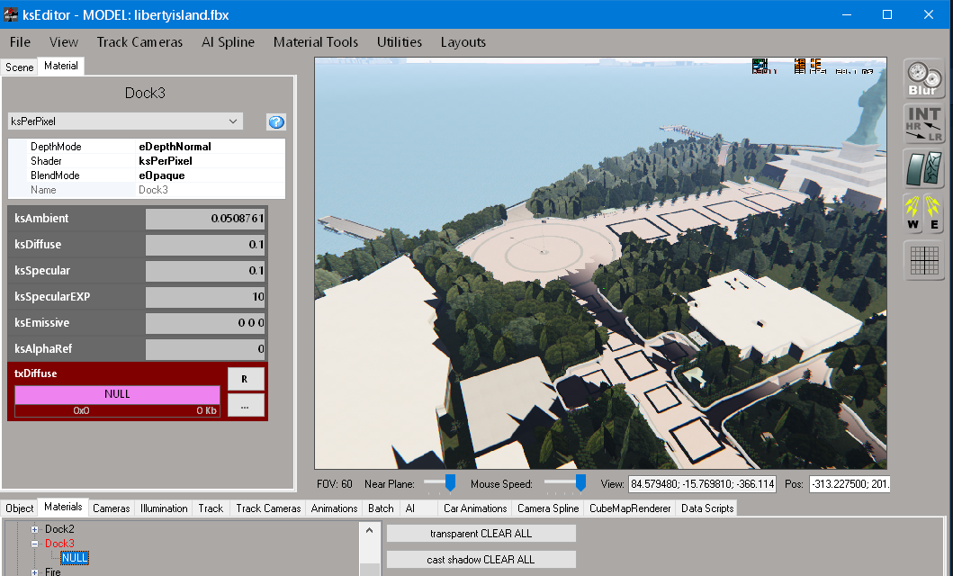This screenshot has width=953, height=576.
Task: Click the ksDiffuse value field
Action: (205, 244)
